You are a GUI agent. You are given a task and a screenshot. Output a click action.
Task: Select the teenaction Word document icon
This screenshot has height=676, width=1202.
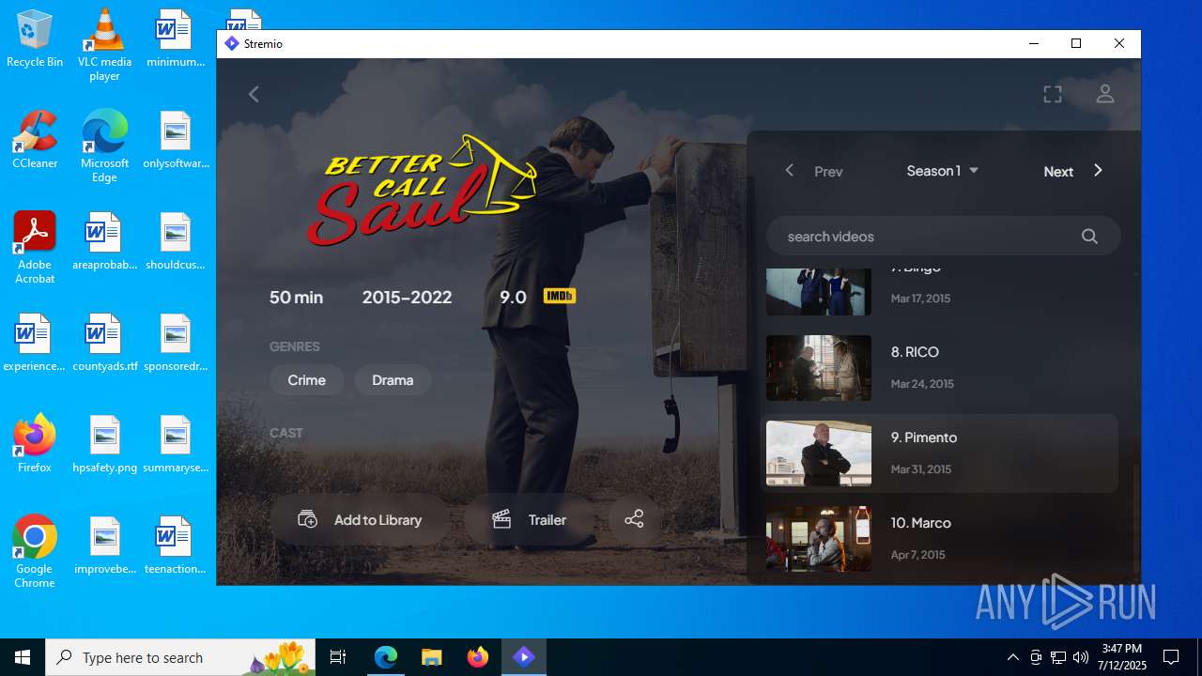(175, 536)
